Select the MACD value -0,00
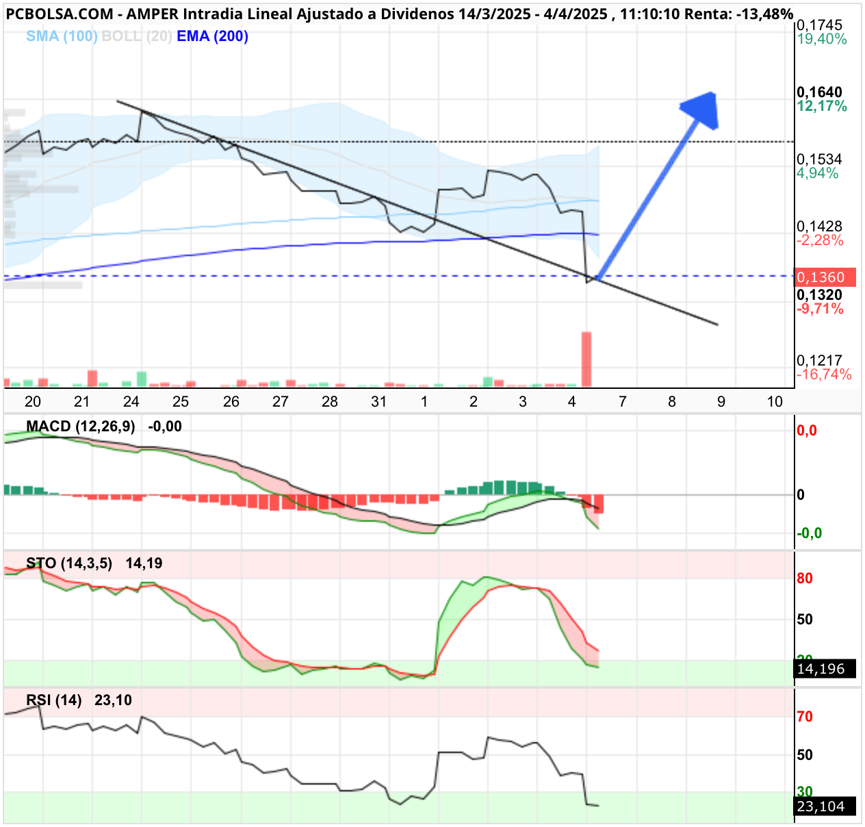Image resolution: width=865 pixels, height=827 pixels. 165,427
